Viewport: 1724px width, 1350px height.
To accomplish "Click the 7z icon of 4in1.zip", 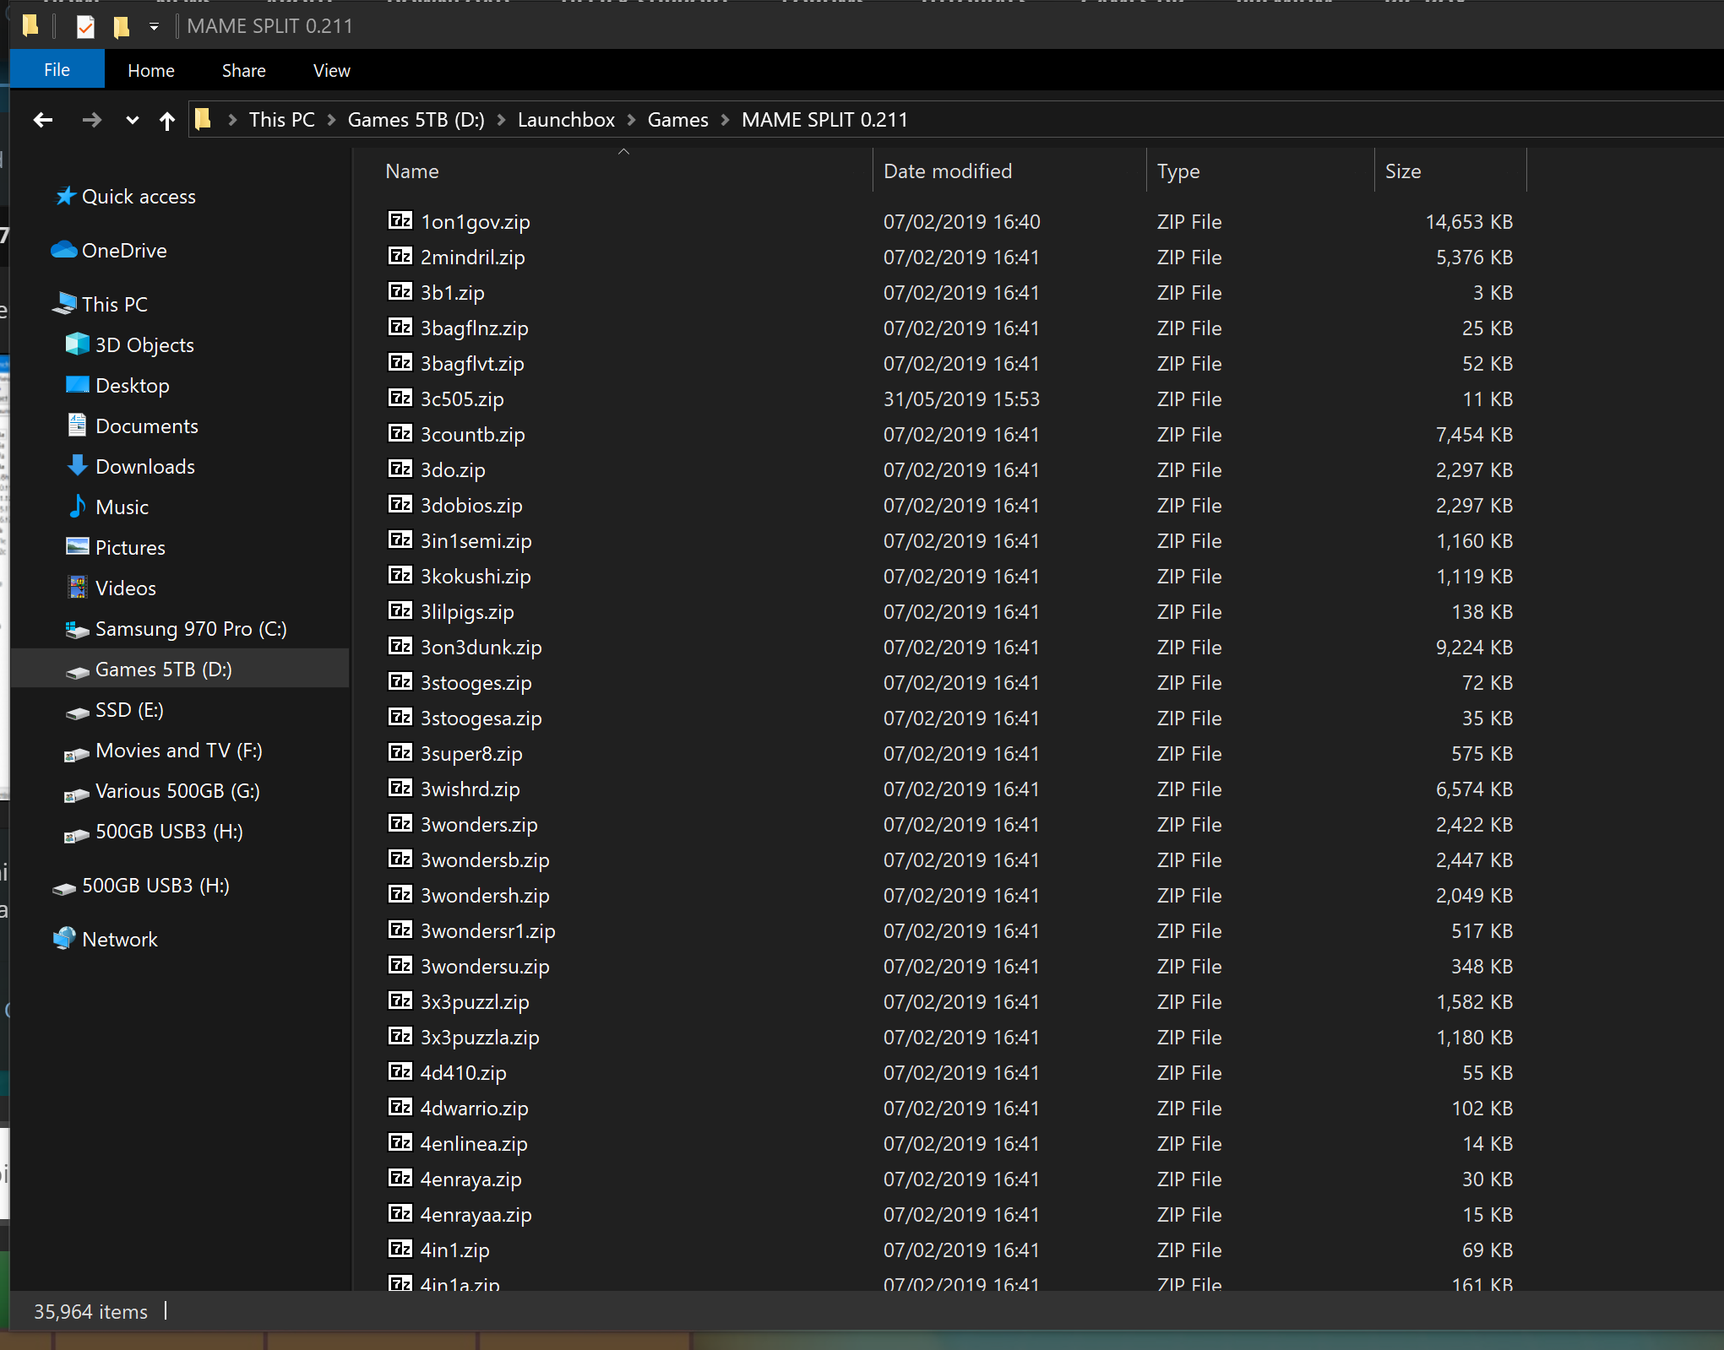I will pos(400,1250).
